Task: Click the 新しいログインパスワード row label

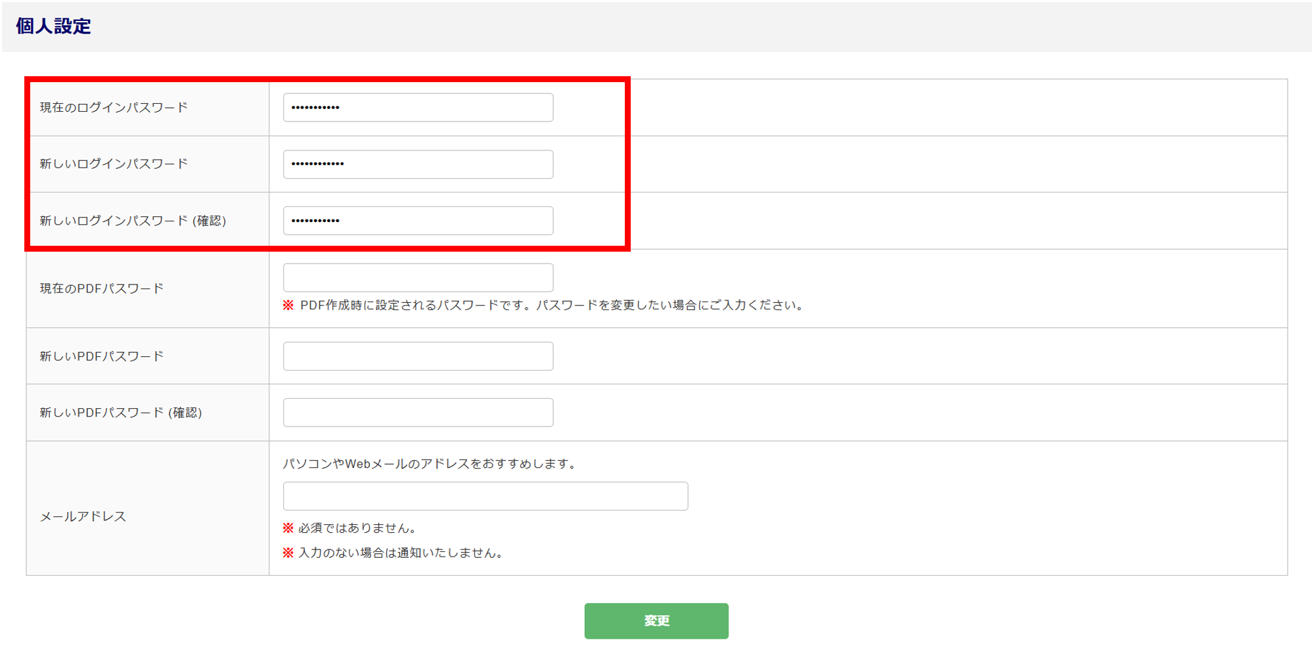Action: 114,164
